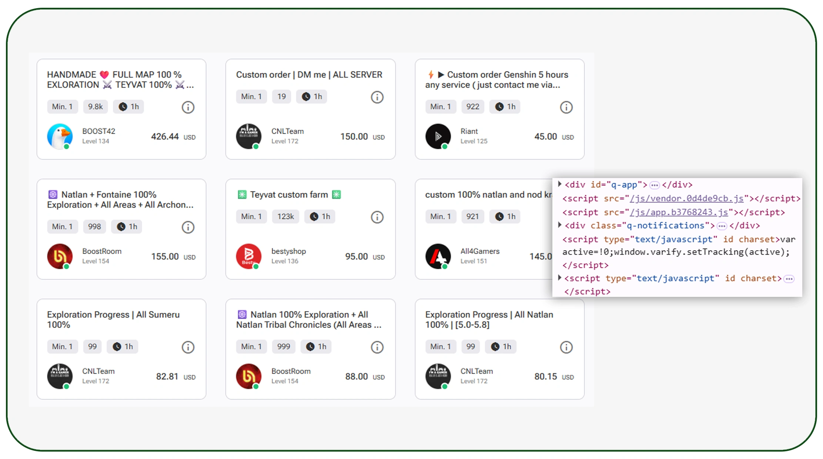Image resolution: width=823 pixels, height=459 pixels.
Task: Expand the last collapsed script node
Action: pos(559,278)
